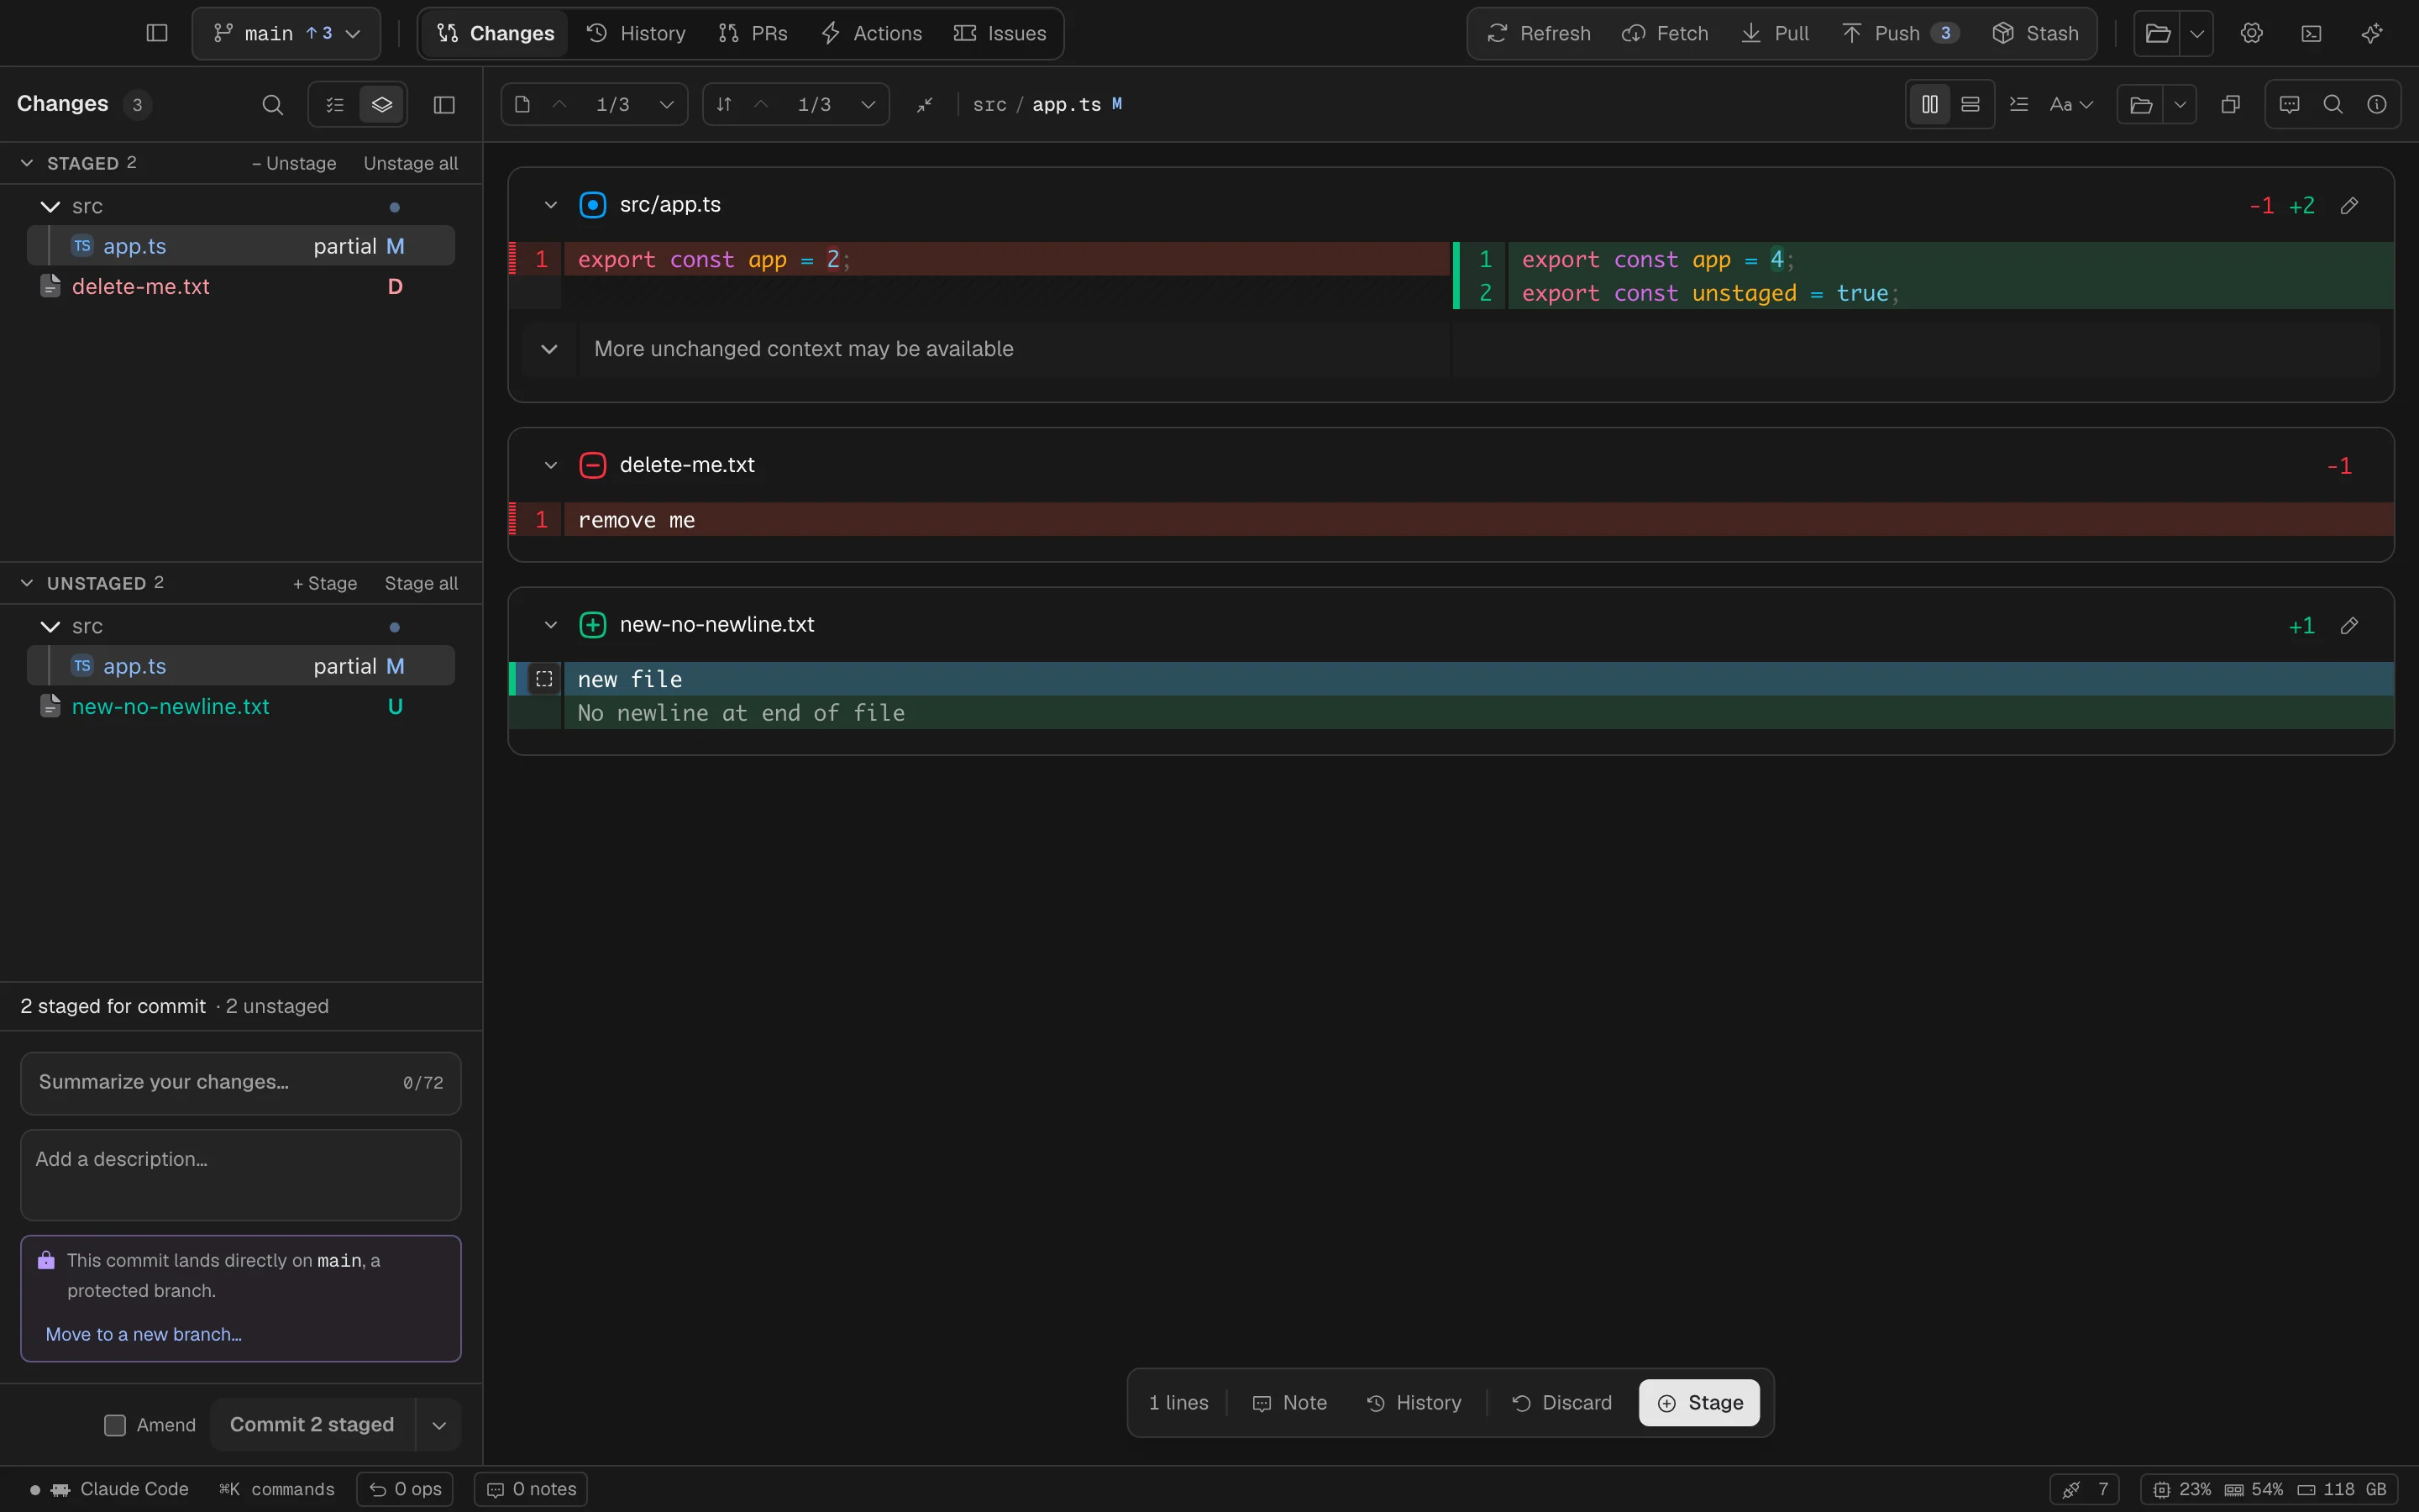The height and width of the screenshot is (1512, 2419).
Task: Click the Refresh button
Action: tap(1540, 33)
